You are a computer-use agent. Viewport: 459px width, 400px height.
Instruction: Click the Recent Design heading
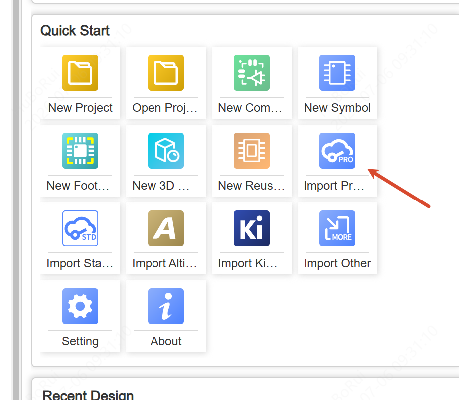(88, 395)
